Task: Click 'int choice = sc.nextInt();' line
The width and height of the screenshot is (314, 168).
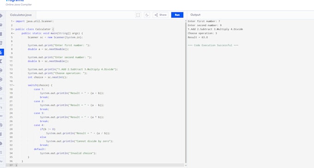Action: point(48,77)
